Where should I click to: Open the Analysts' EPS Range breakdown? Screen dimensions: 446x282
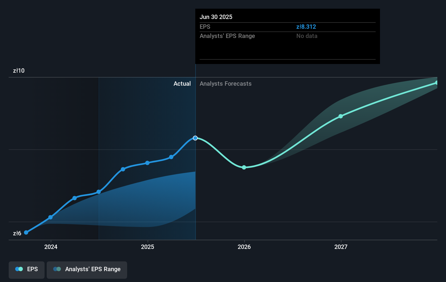227,36
